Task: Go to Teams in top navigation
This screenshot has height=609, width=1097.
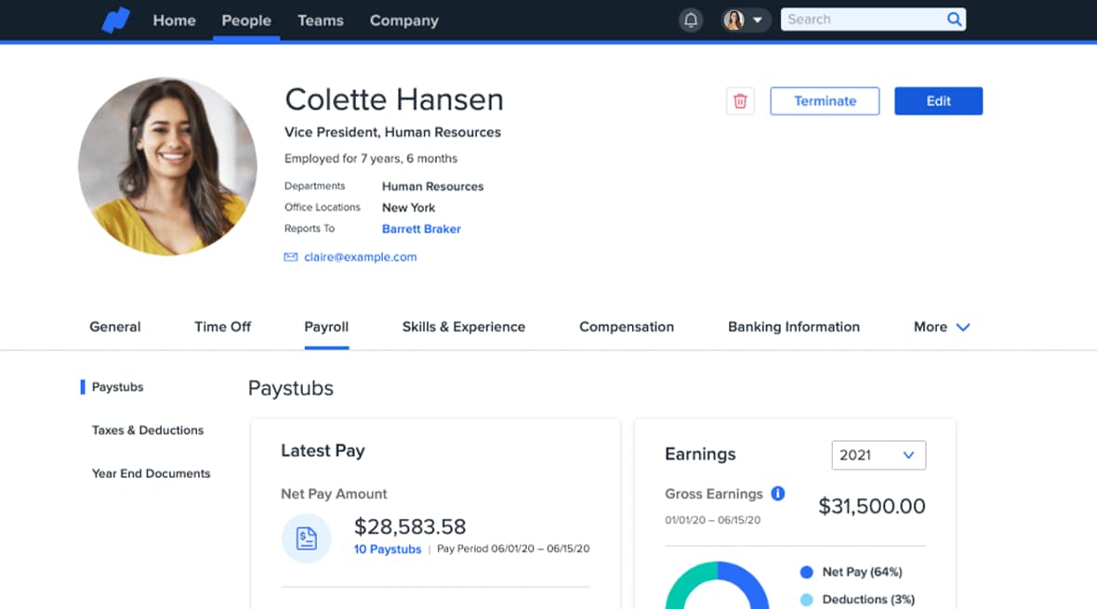Action: (320, 20)
